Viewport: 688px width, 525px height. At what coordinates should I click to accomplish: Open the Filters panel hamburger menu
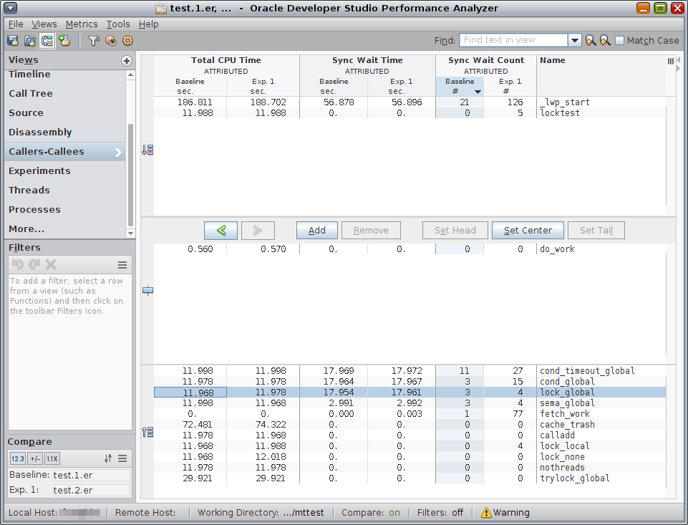(x=122, y=265)
